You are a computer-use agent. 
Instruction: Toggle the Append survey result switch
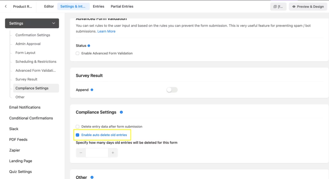[x=172, y=90]
